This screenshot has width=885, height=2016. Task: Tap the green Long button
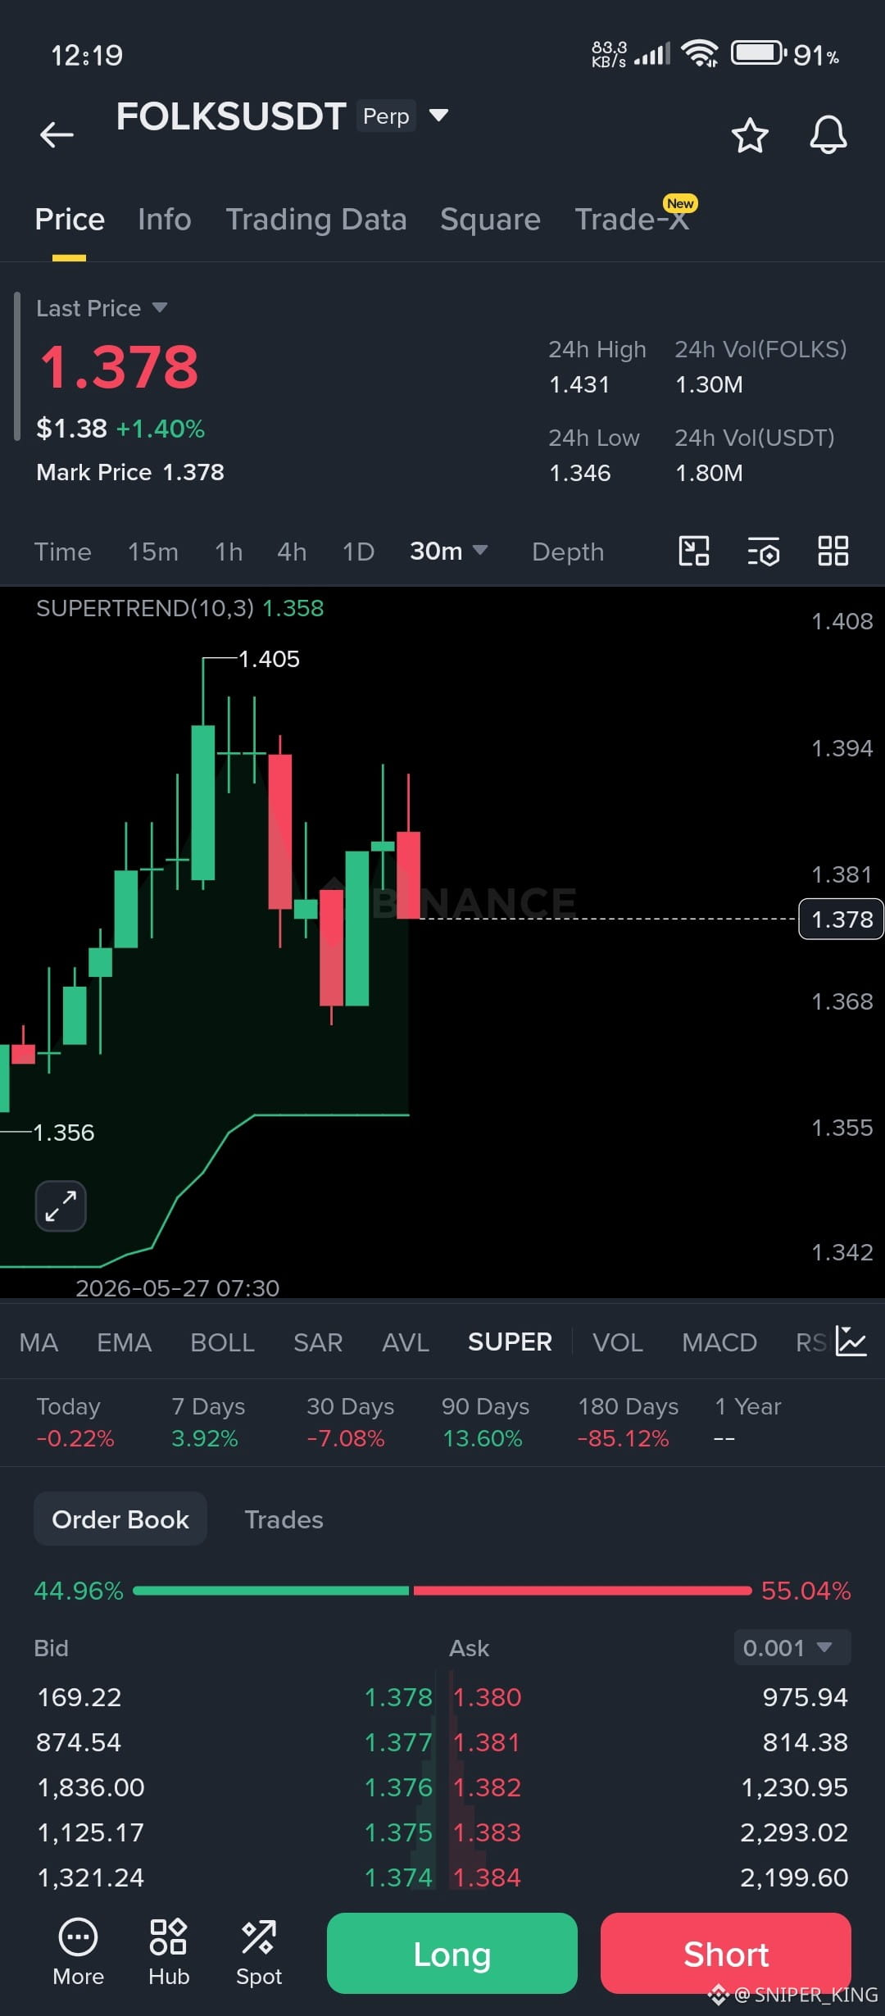pos(452,1954)
